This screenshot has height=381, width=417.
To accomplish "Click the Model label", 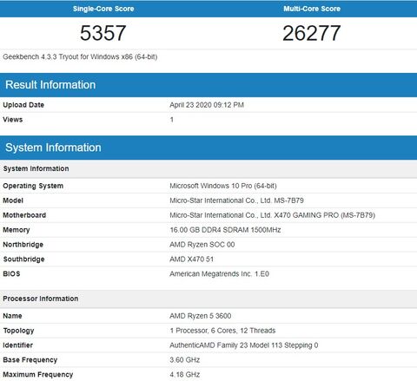I will pyautogui.click(x=13, y=200).
